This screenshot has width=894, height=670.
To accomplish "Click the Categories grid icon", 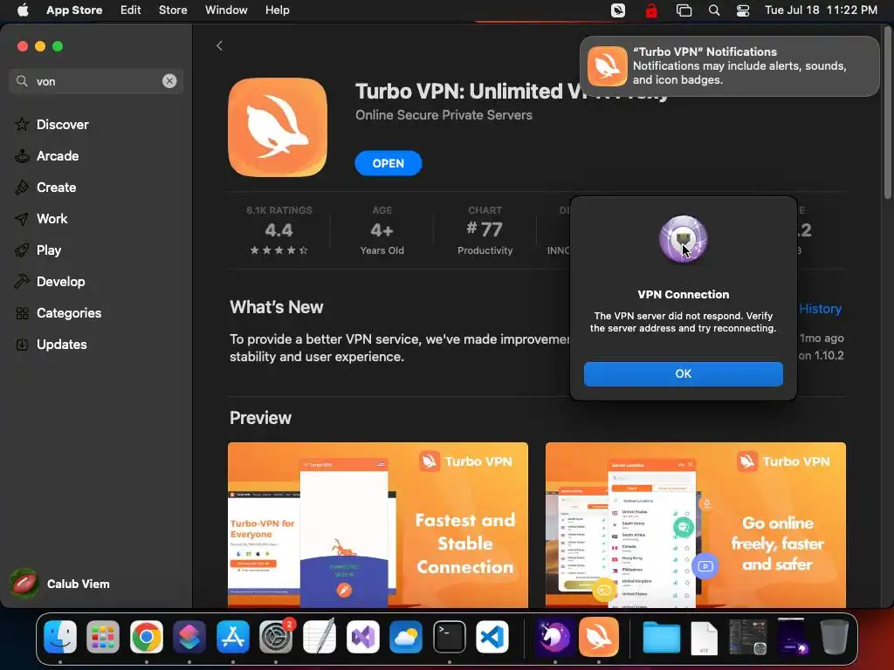I will tap(22, 313).
